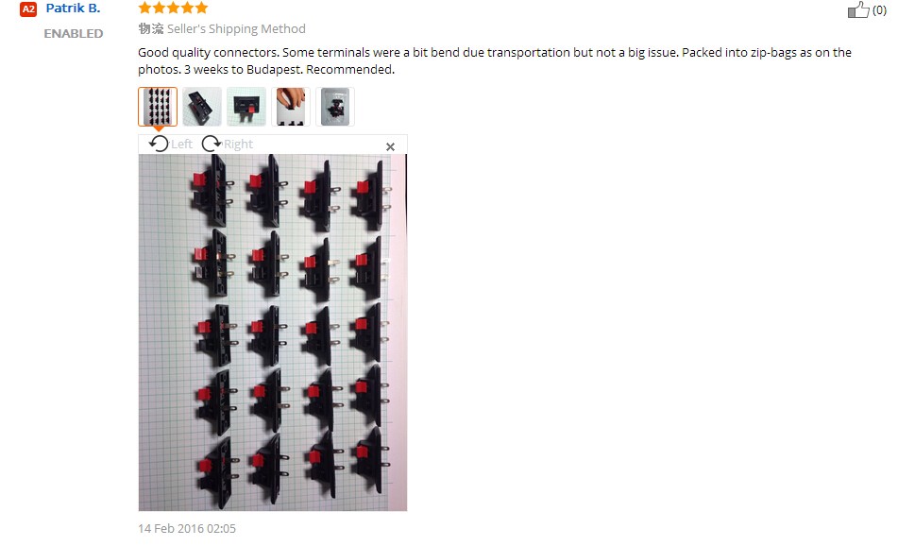Open the second review photo thumbnail

click(202, 107)
